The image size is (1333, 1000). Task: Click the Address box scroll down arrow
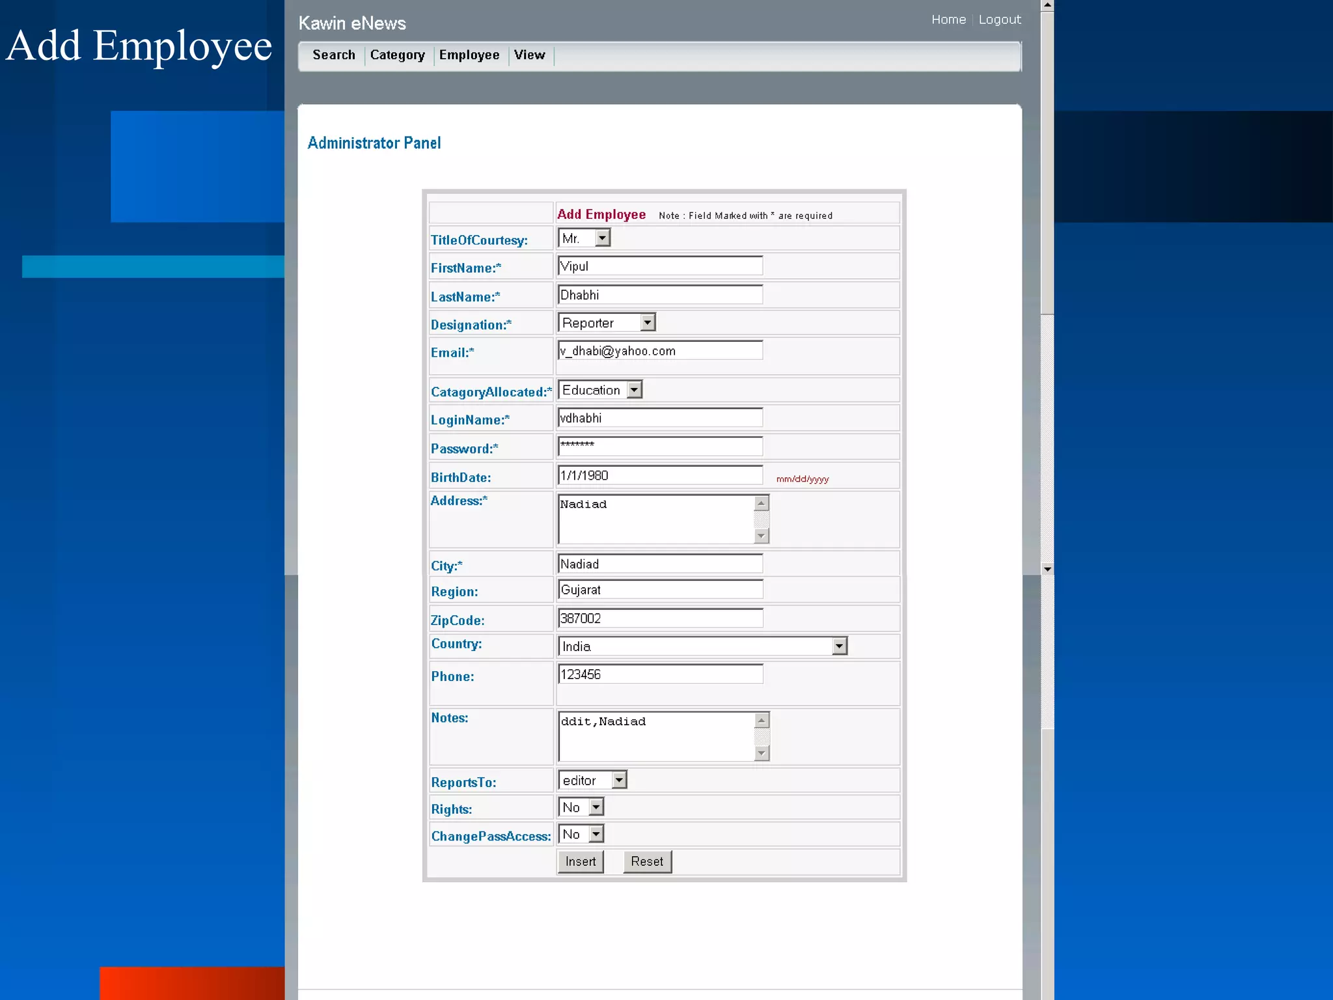click(762, 535)
